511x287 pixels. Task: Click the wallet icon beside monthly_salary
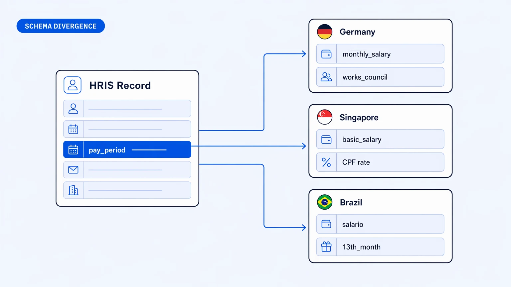click(x=326, y=54)
